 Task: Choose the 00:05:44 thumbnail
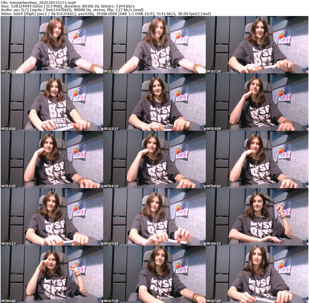(154, 217)
